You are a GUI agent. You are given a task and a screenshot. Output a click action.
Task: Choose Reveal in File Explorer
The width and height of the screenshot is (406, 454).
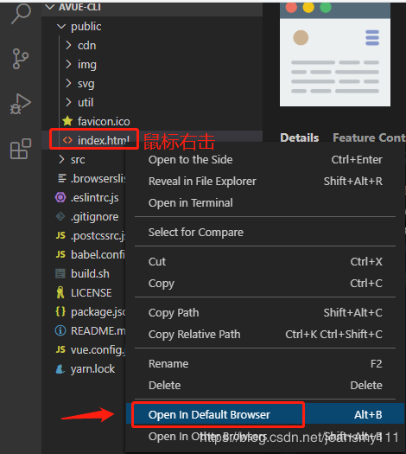coord(265,182)
